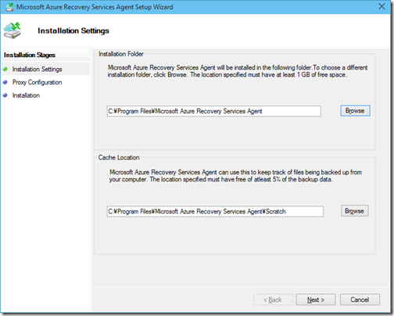The width and height of the screenshot is (394, 316).
Task: Click purple bullet beside Installation
Action: (5, 95)
